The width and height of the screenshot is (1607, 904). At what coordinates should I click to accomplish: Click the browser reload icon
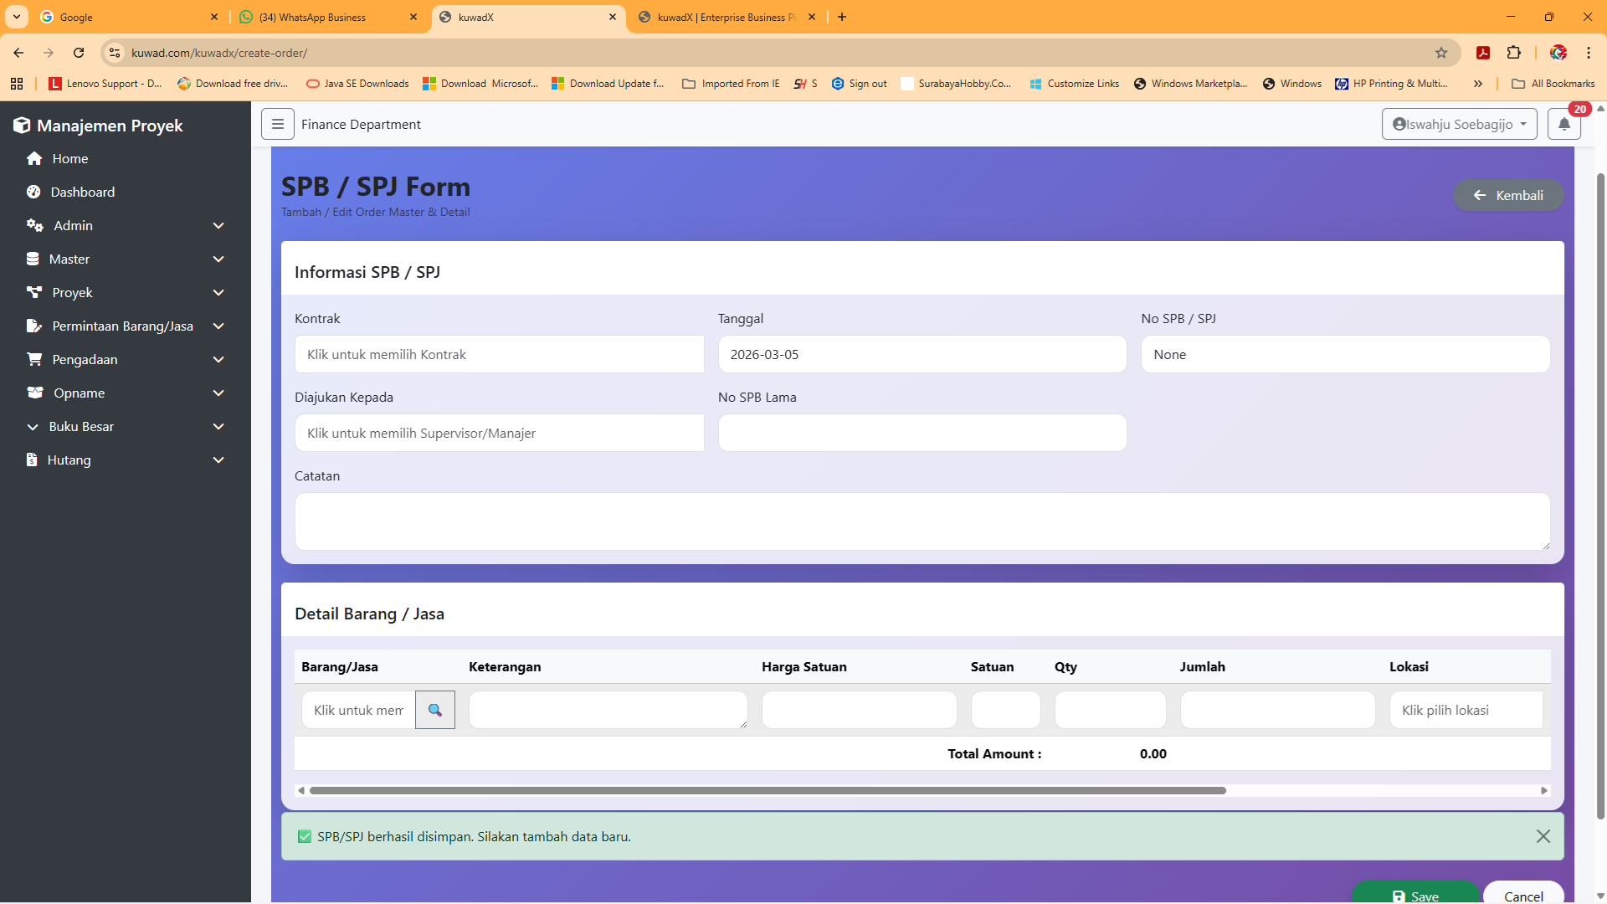tap(79, 53)
